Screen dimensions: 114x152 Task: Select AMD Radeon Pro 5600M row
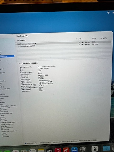(64, 43)
